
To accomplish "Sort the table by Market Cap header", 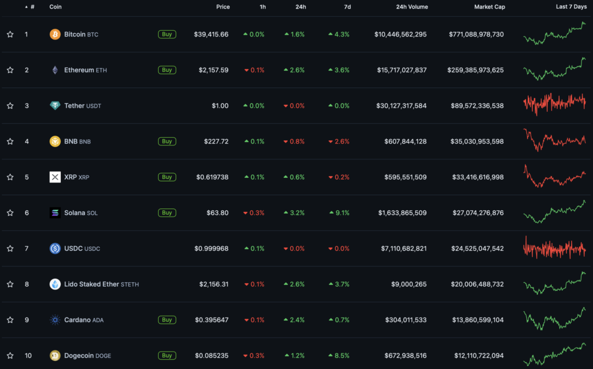I will click(x=489, y=7).
